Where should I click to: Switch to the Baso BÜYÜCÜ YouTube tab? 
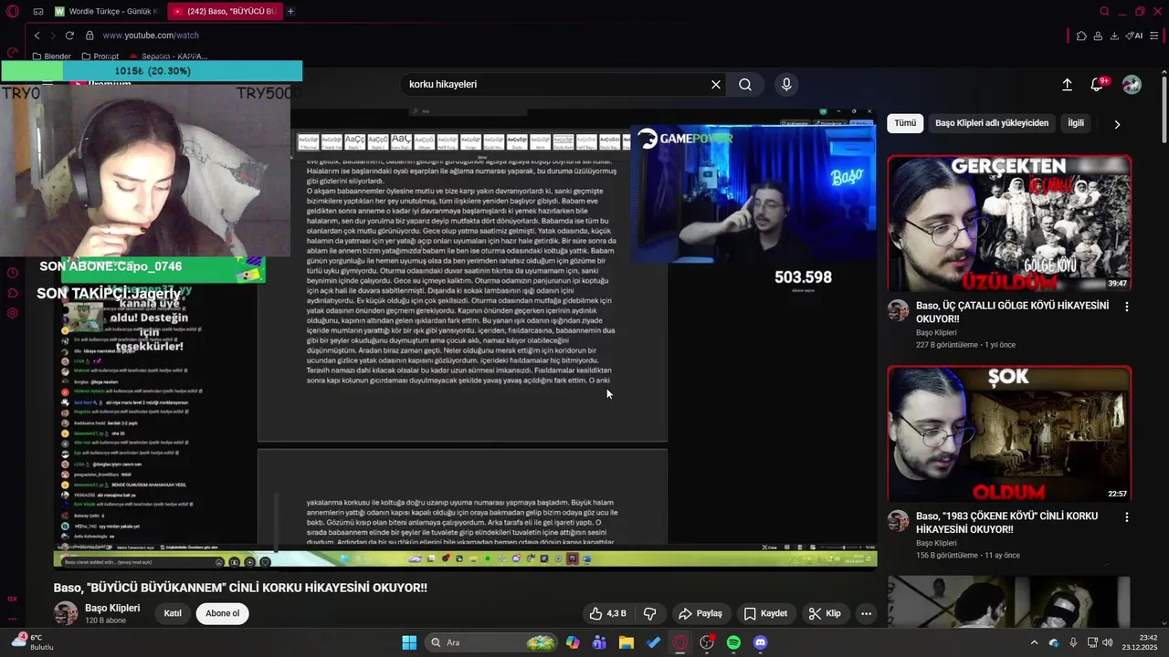click(x=224, y=12)
